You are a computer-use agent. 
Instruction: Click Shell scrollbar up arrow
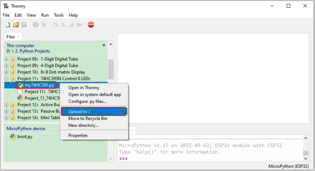point(306,138)
